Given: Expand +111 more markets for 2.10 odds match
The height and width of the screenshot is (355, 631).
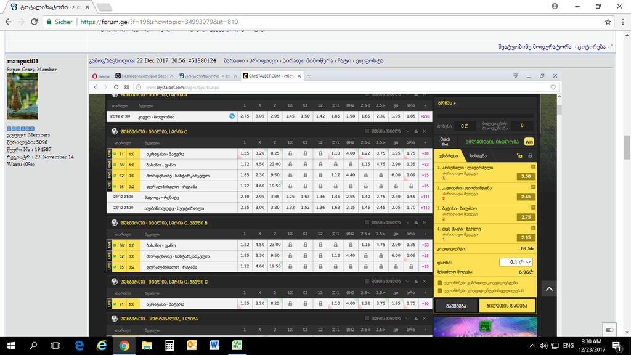Looking at the screenshot, I should [425, 197].
